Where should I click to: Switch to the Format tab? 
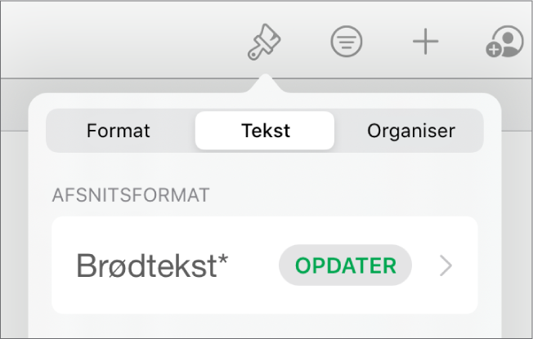coord(118,131)
